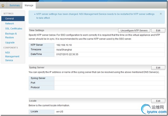The image size is (168, 116).
Task: Edit the Syslog Server settings
Action: [x=158, y=68]
